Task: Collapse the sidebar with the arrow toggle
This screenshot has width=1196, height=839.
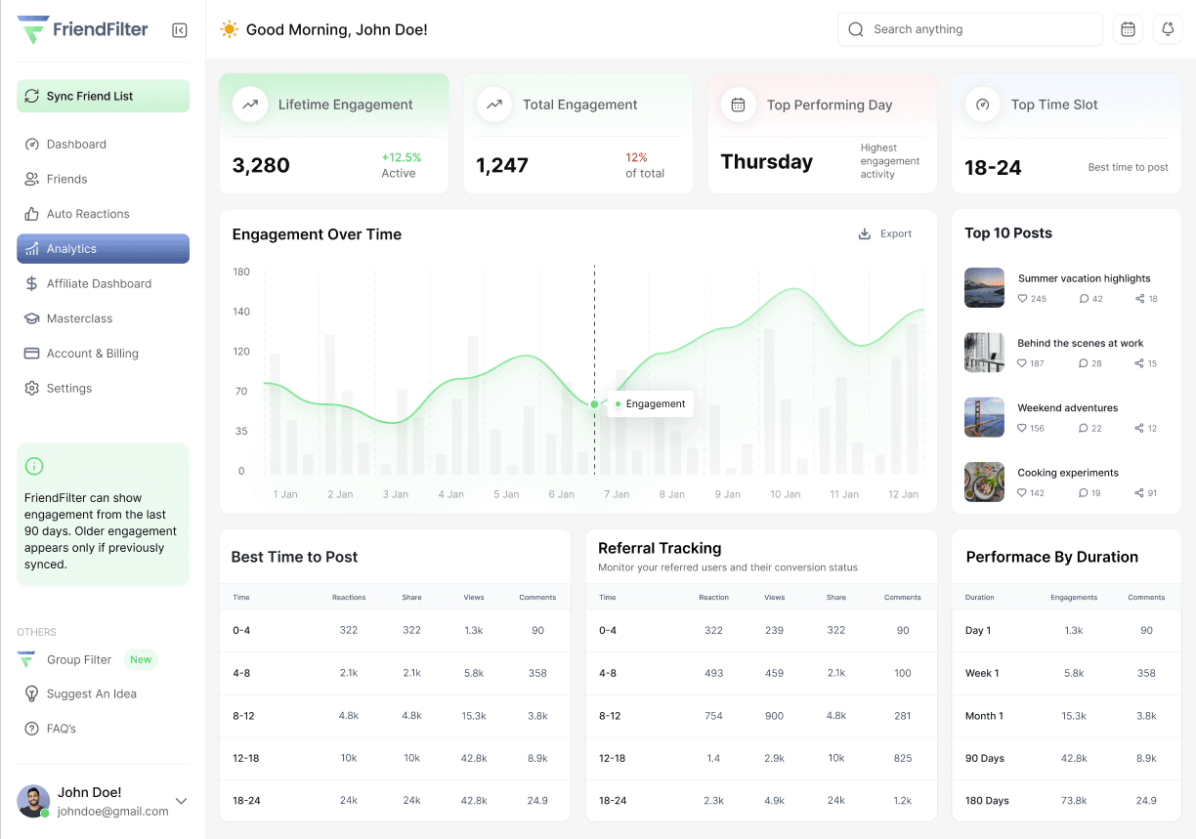Action: 179,29
